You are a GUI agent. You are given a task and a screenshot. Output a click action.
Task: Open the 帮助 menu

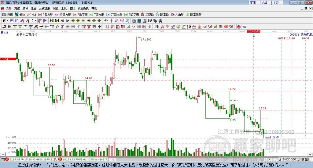(x=94, y=8)
